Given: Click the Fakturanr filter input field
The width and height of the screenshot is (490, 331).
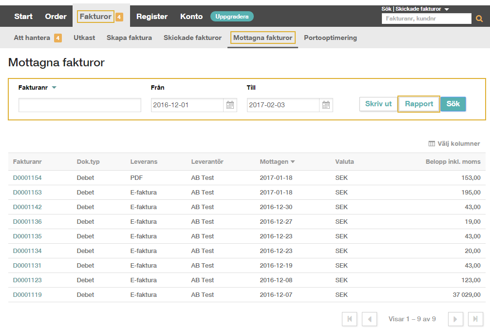Looking at the screenshot, I should click(80, 105).
